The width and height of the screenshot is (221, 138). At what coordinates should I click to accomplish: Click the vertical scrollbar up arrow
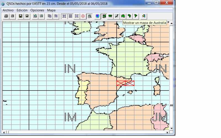171,23
